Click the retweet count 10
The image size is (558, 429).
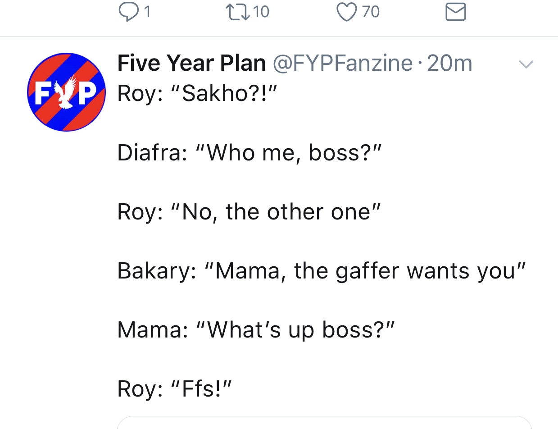[x=261, y=12]
